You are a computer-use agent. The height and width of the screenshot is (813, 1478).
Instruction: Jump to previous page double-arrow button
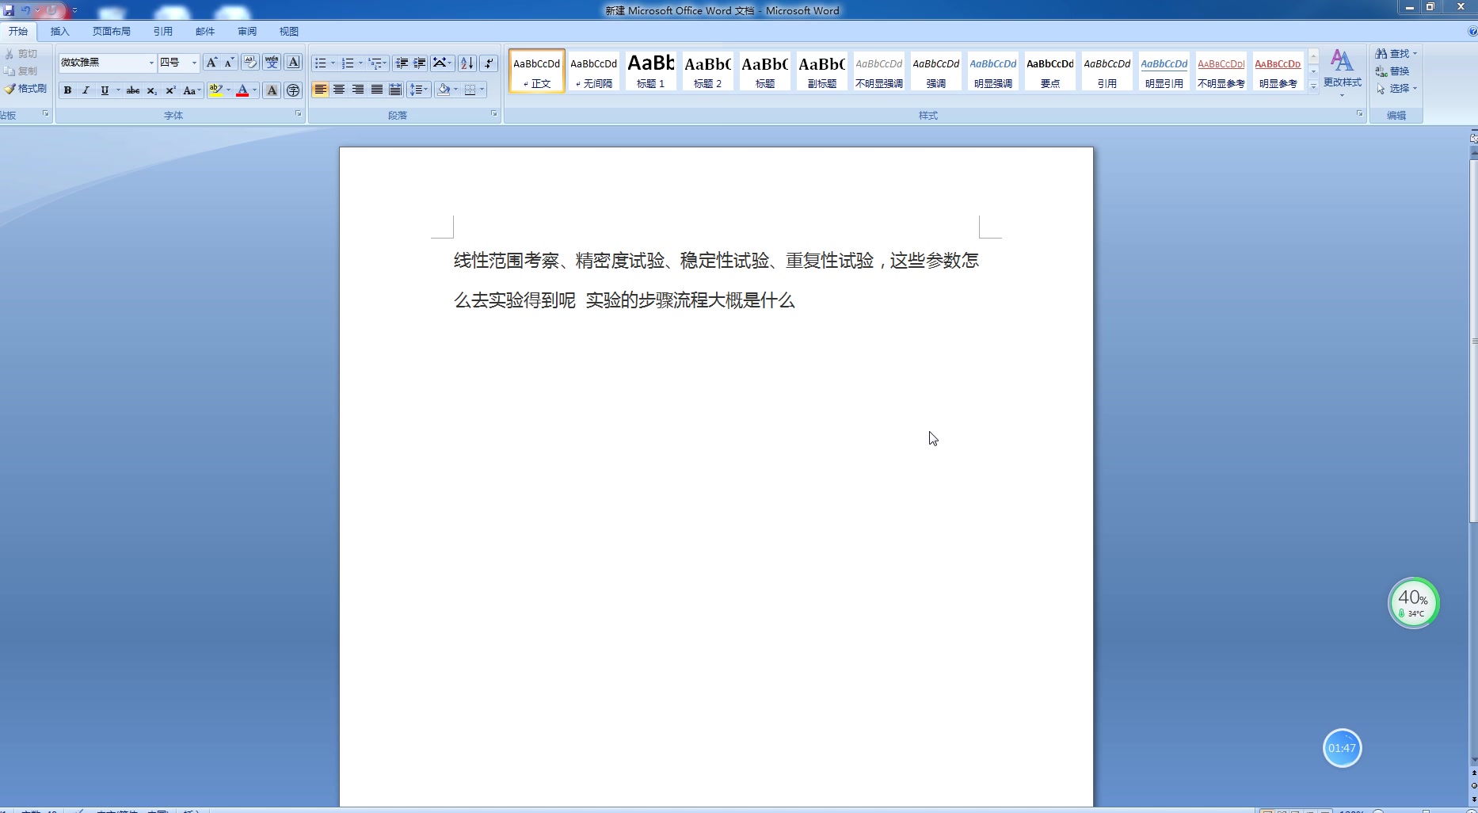coord(1473,773)
